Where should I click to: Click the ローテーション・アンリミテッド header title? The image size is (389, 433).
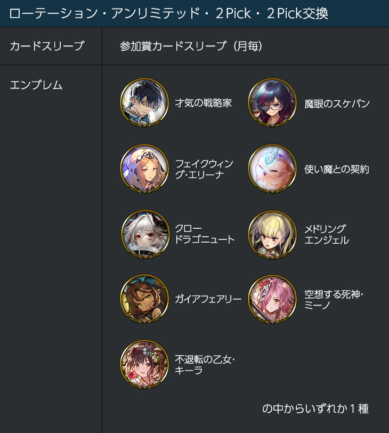point(168,13)
